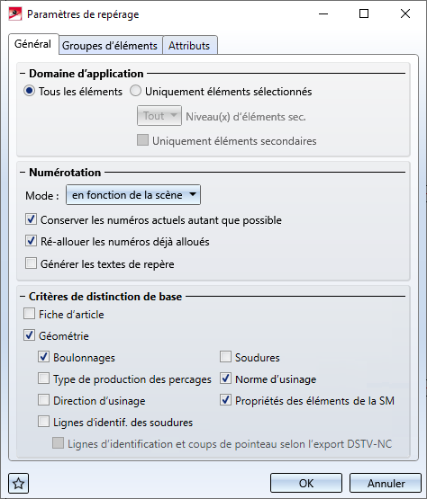Viewport: 427px width, 499px height.
Task: Collapse Critères de distinction de base section
Action: point(23,297)
